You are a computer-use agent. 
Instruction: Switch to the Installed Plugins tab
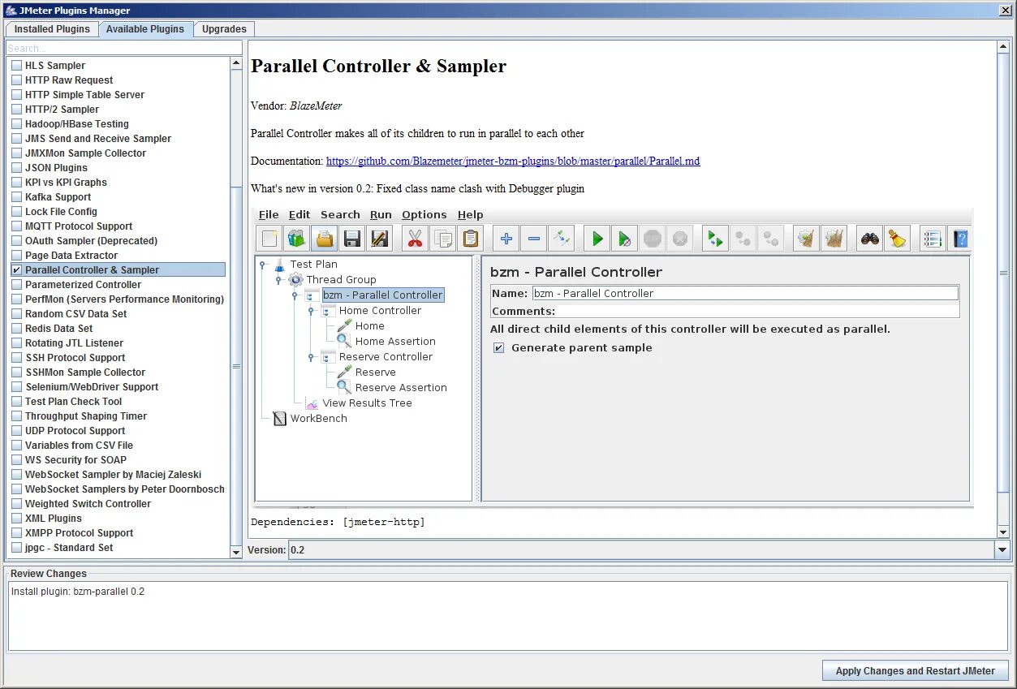click(x=52, y=29)
